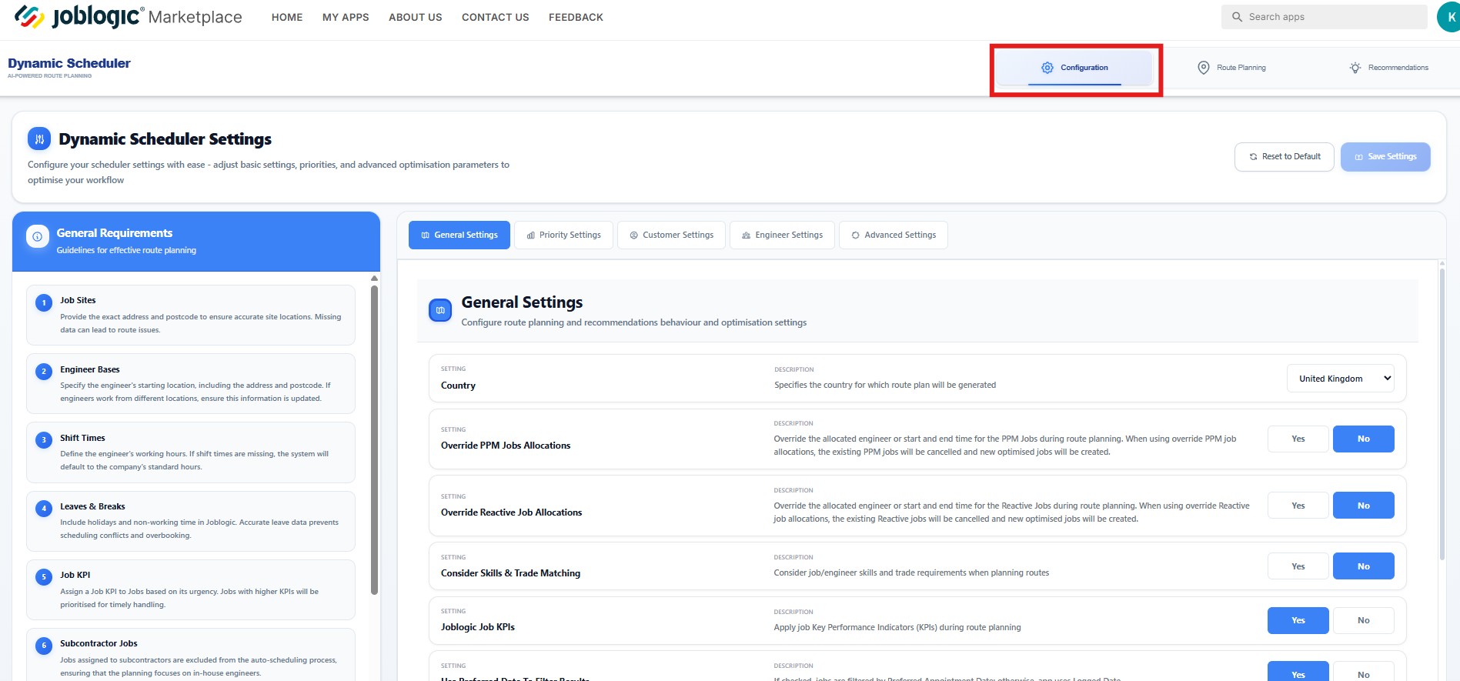The width and height of the screenshot is (1460, 681).
Task: Open the user avatar K menu
Action: 1449,17
